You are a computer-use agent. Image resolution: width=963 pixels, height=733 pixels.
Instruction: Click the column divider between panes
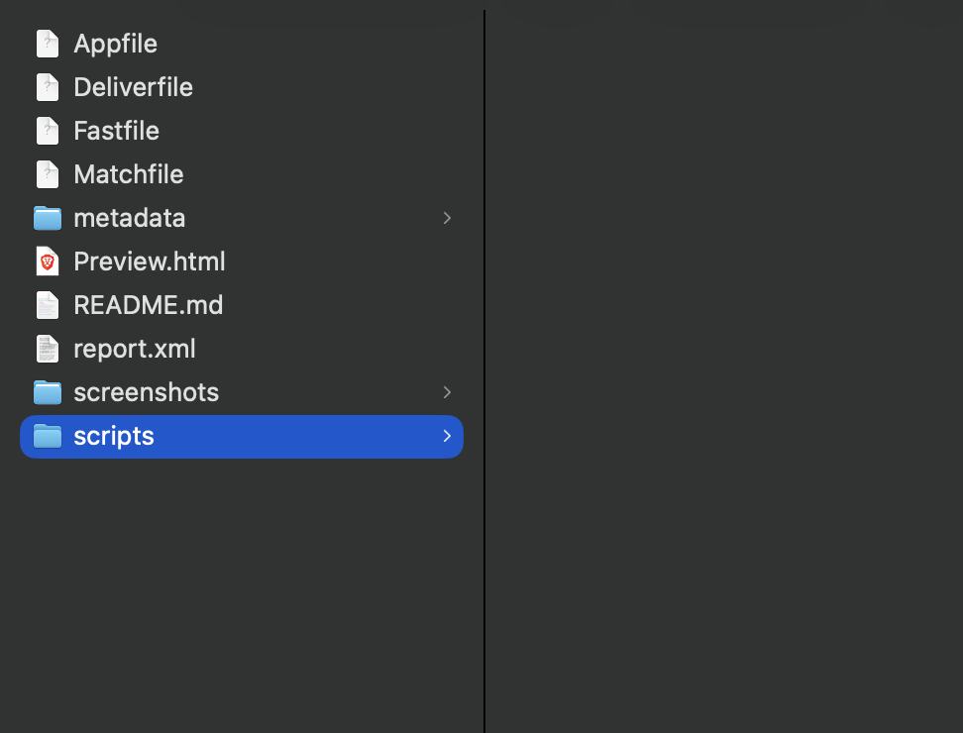[x=484, y=366]
